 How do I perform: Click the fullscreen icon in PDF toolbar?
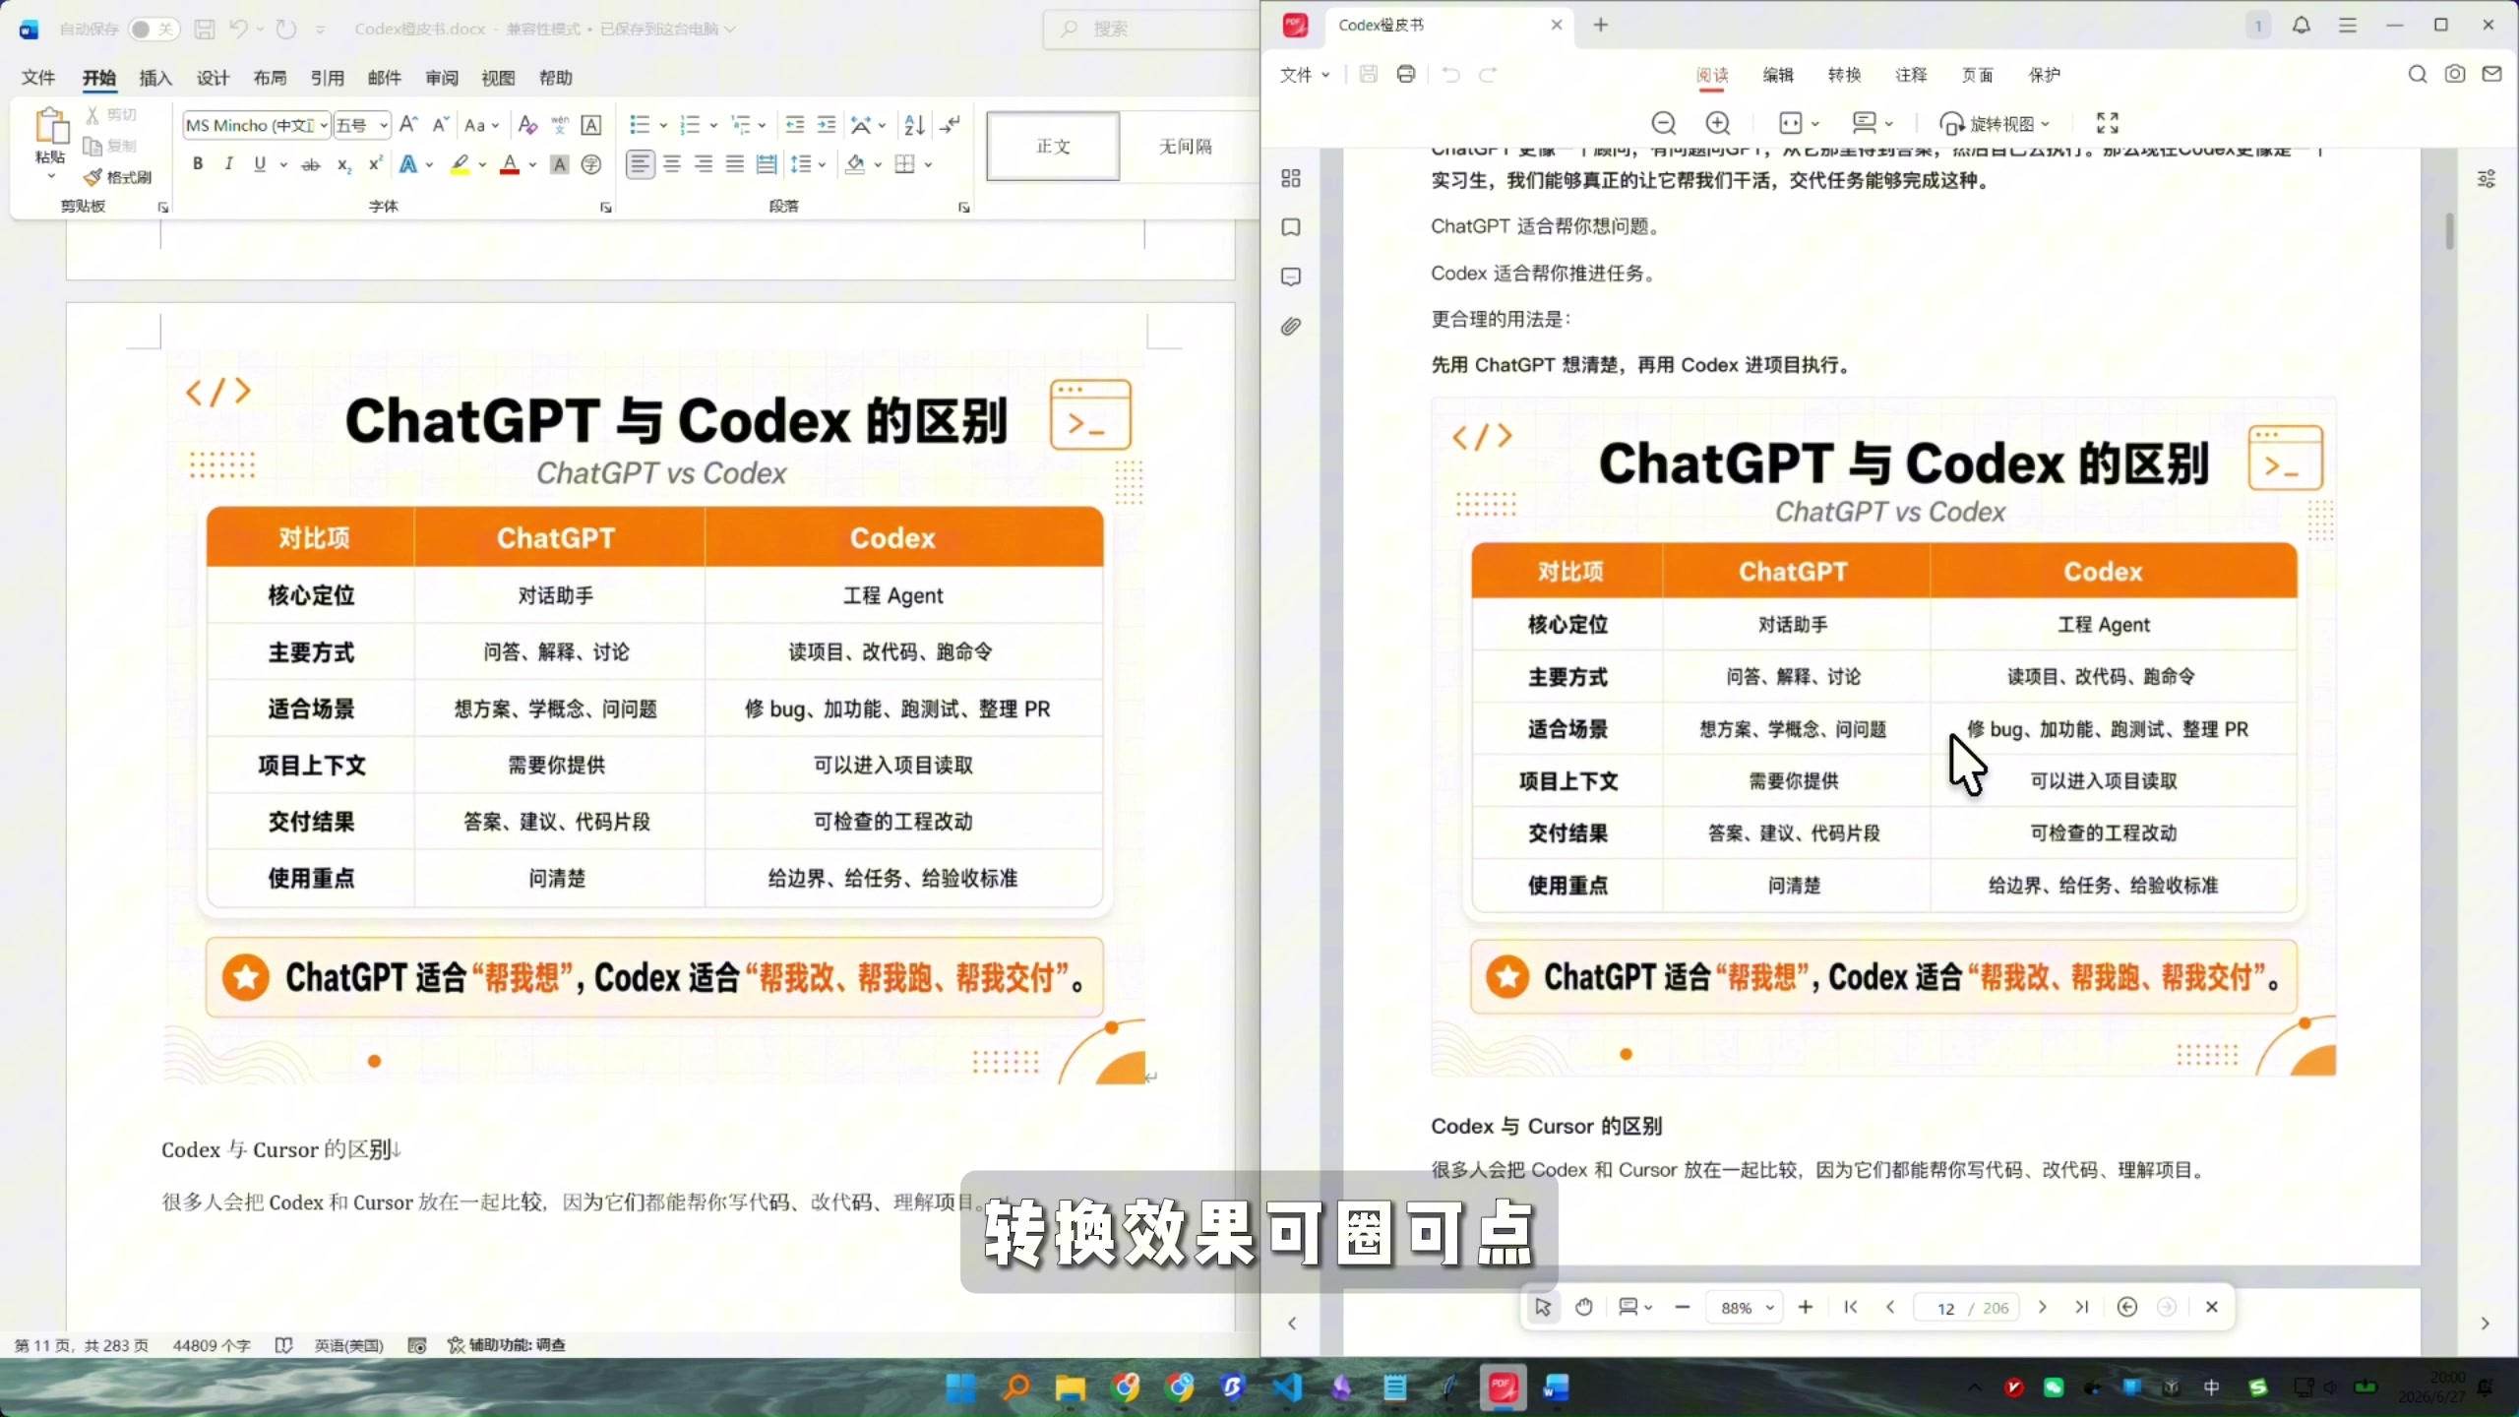point(2108,123)
